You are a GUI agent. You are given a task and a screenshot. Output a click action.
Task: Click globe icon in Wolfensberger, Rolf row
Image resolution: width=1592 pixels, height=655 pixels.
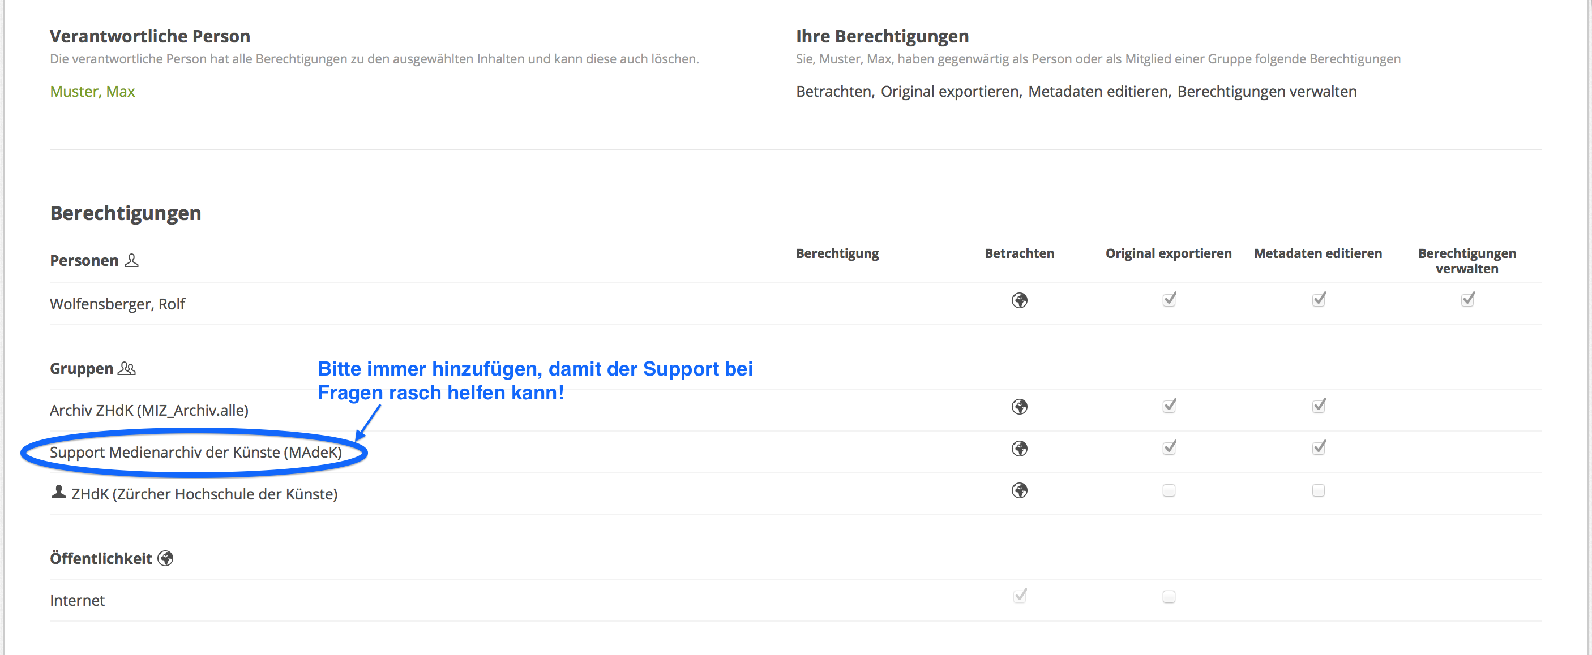click(x=1019, y=301)
